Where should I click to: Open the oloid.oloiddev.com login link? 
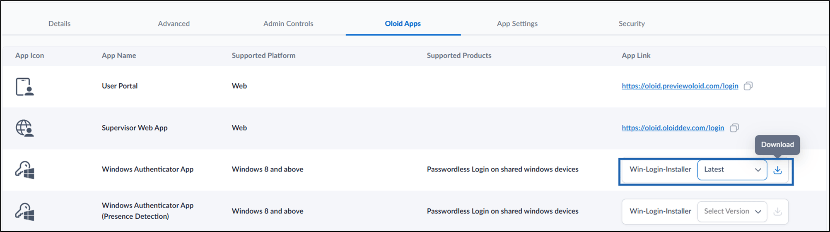[x=673, y=128]
